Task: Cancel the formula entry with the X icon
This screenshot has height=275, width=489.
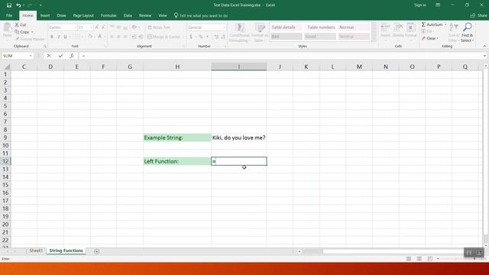Action: 49,56
